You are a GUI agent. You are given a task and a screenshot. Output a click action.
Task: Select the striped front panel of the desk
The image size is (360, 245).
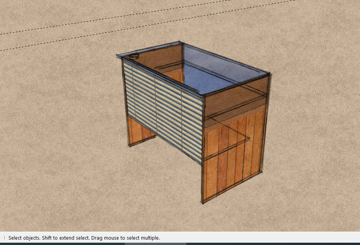[163, 112]
